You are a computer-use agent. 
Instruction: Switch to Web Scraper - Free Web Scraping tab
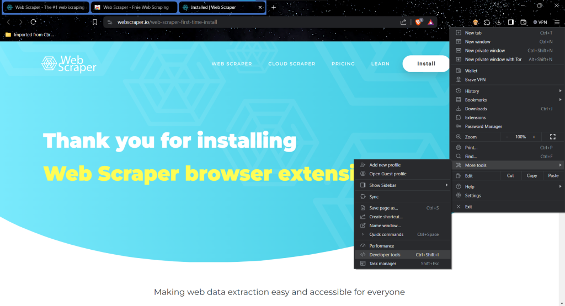click(134, 7)
